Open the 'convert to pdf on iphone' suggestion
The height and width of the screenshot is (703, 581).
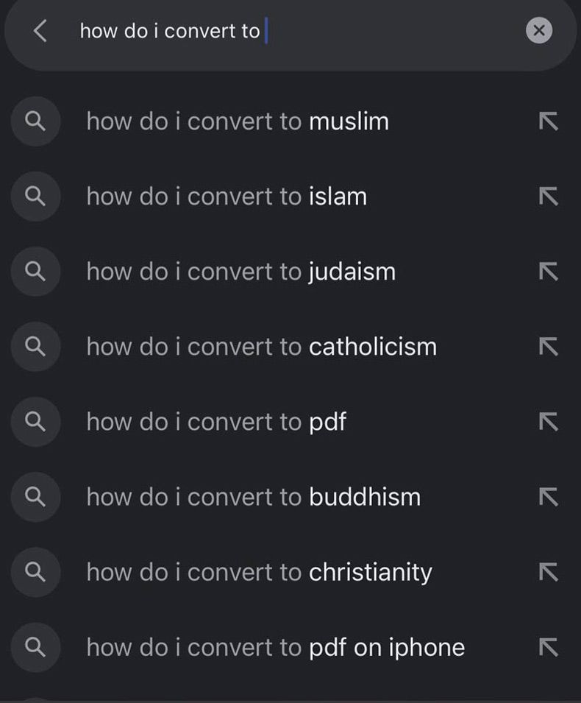[276, 647]
